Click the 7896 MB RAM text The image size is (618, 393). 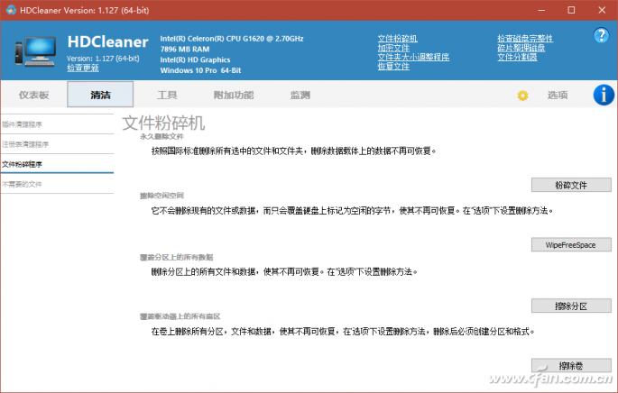(185, 50)
